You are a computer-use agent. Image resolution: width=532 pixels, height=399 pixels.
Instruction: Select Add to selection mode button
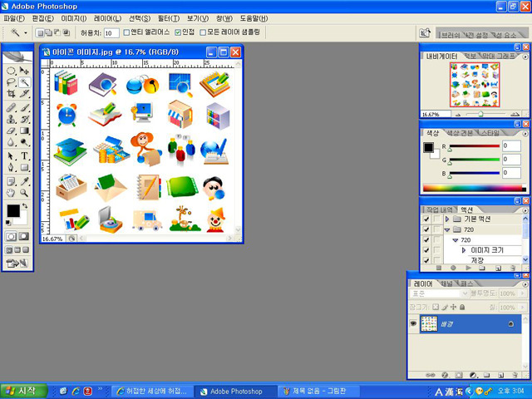coord(48,33)
